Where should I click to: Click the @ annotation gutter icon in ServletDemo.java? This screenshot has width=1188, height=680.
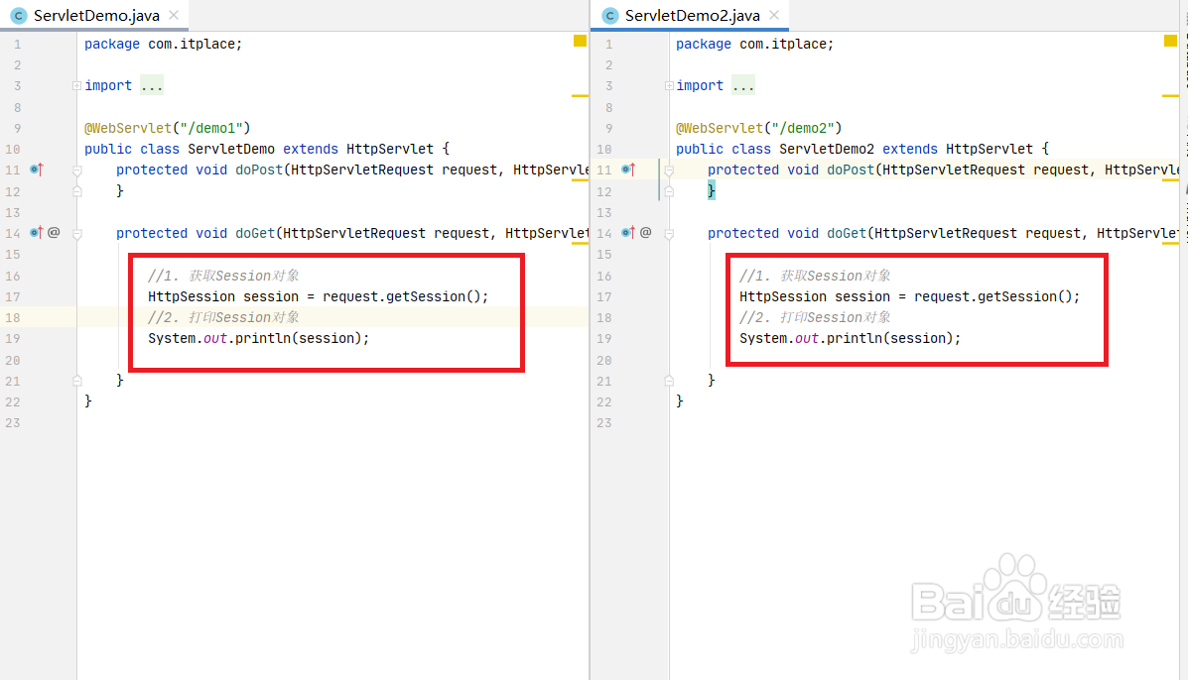pyautogui.click(x=54, y=233)
